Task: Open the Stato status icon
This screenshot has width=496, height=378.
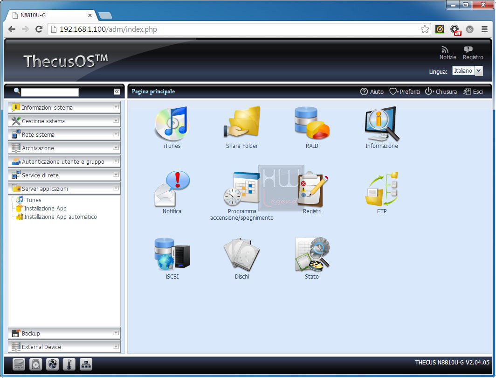Action: coord(312,254)
